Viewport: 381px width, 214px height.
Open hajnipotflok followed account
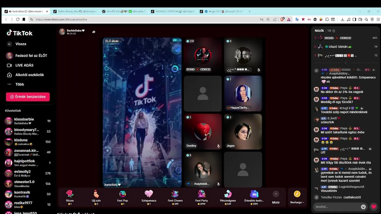[x=28, y=163]
